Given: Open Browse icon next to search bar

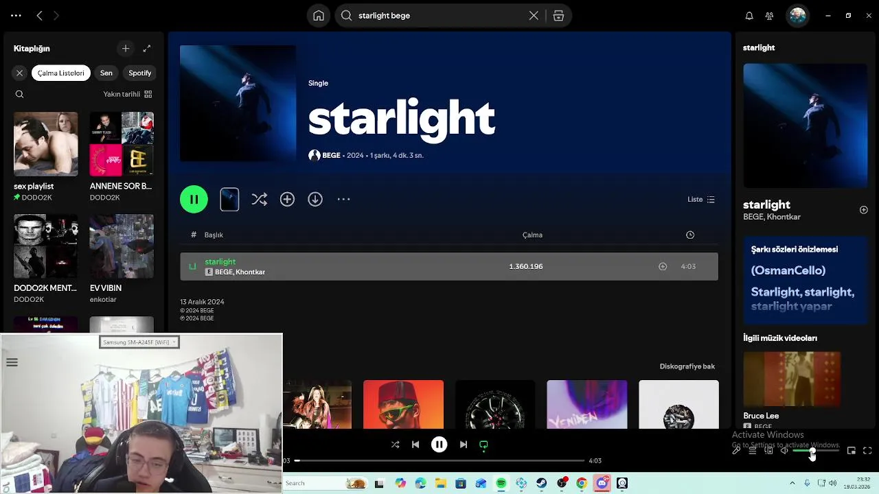Looking at the screenshot, I should tap(558, 16).
